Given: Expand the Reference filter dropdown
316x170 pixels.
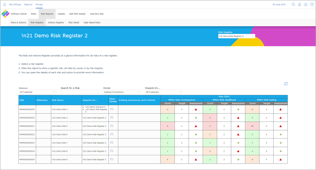Looking at the screenshot, I should click(x=37, y=92).
